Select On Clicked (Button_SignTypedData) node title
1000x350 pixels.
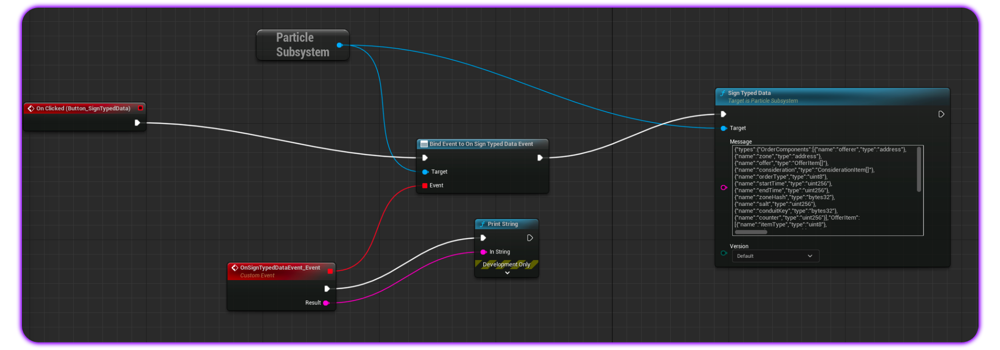point(83,108)
